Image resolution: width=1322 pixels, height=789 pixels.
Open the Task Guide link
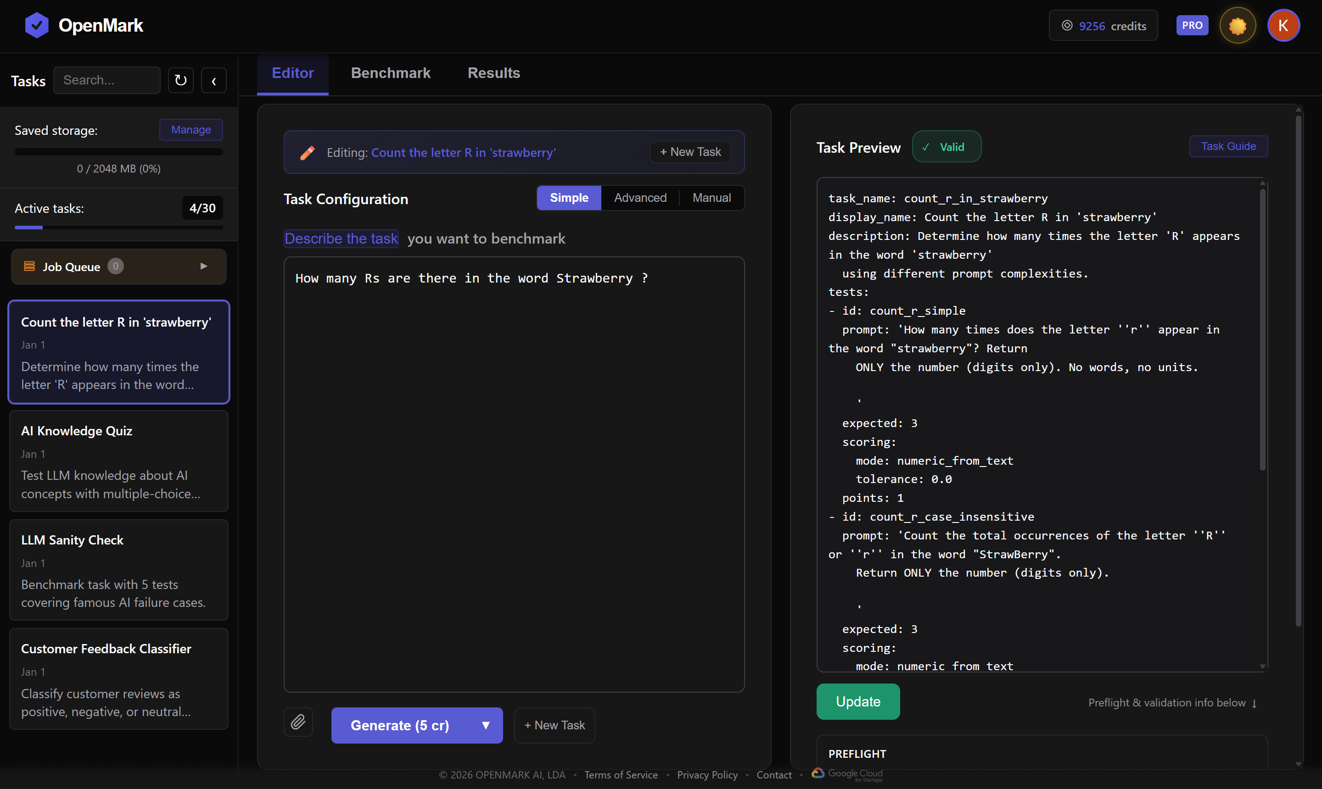[x=1228, y=146]
